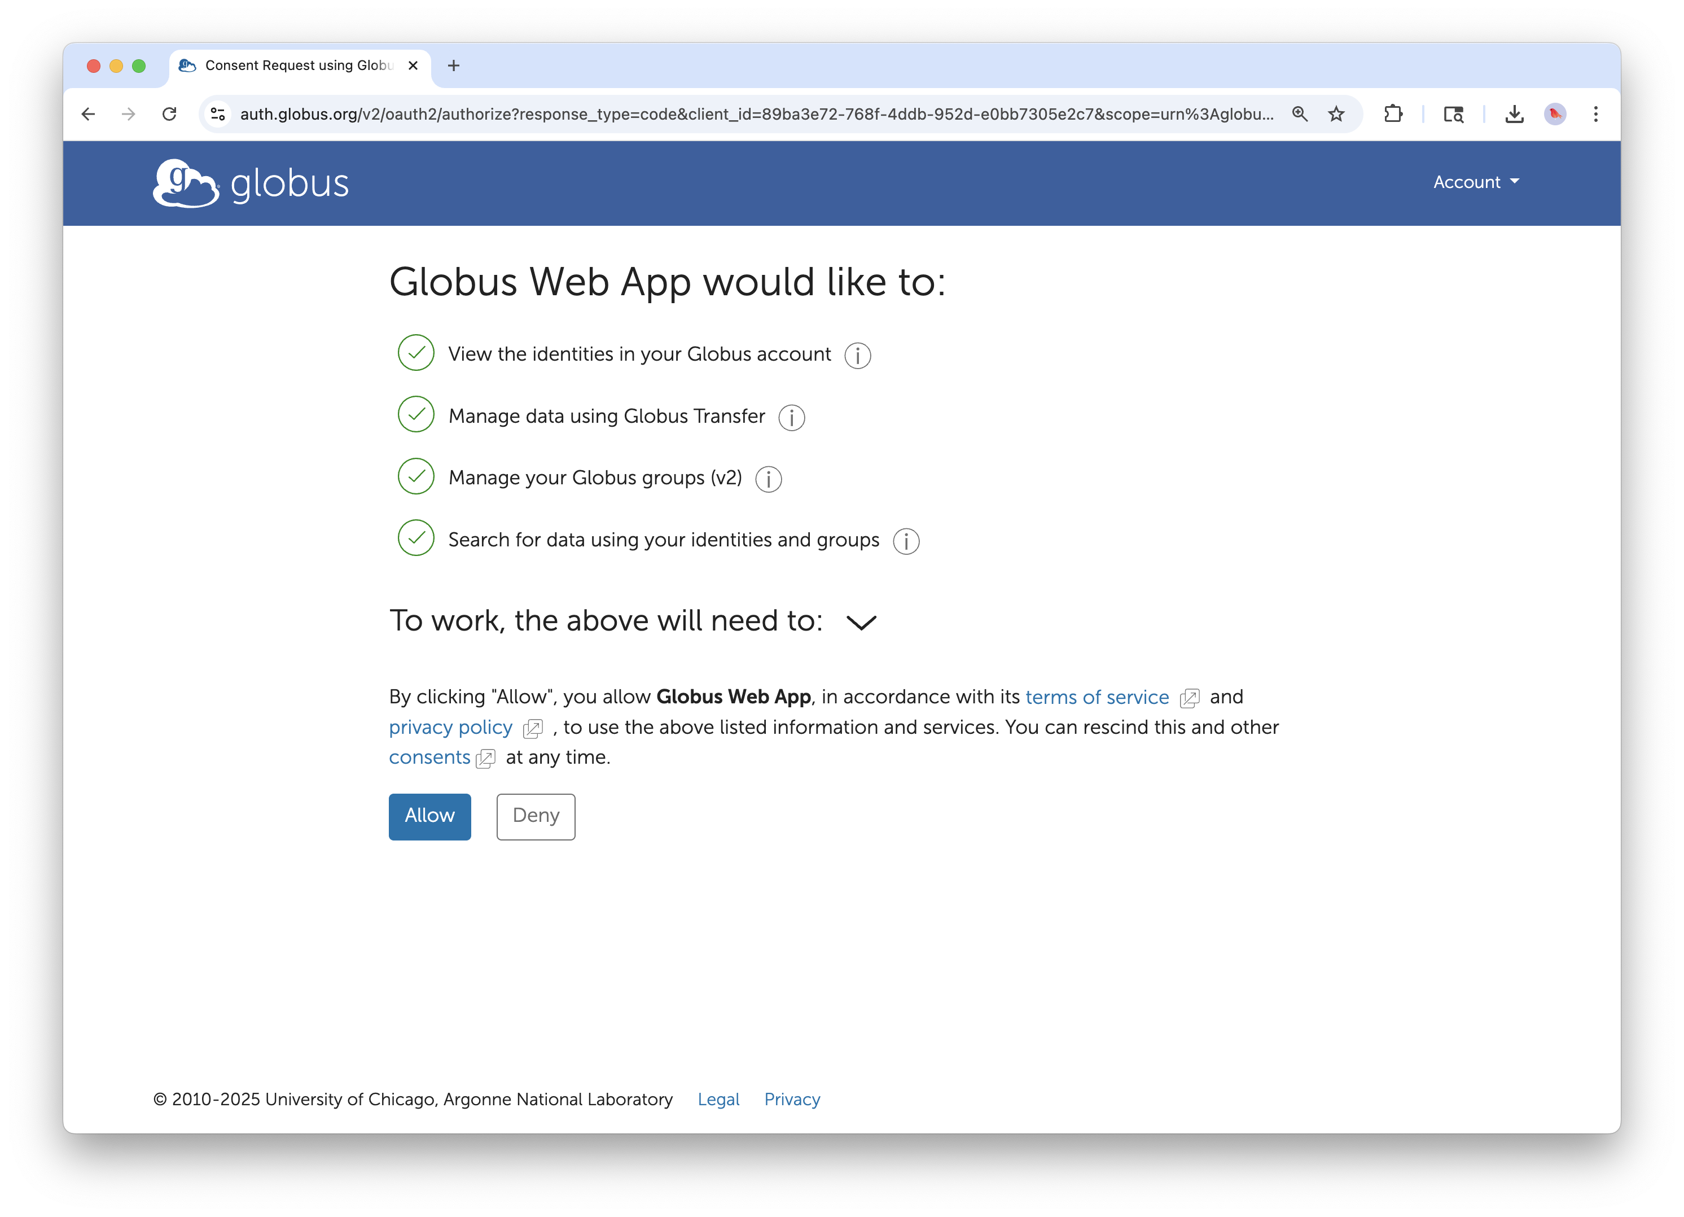Open the browser extensions puzzle icon
This screenshot has height=1217, width=1684.
pyautogui.click(x=1393, y=113)
